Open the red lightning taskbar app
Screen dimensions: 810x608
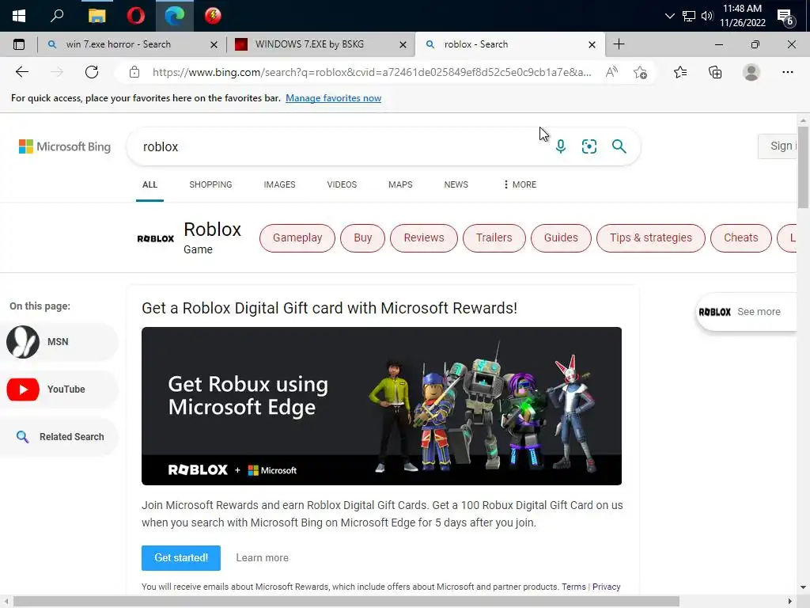(213, 16)
